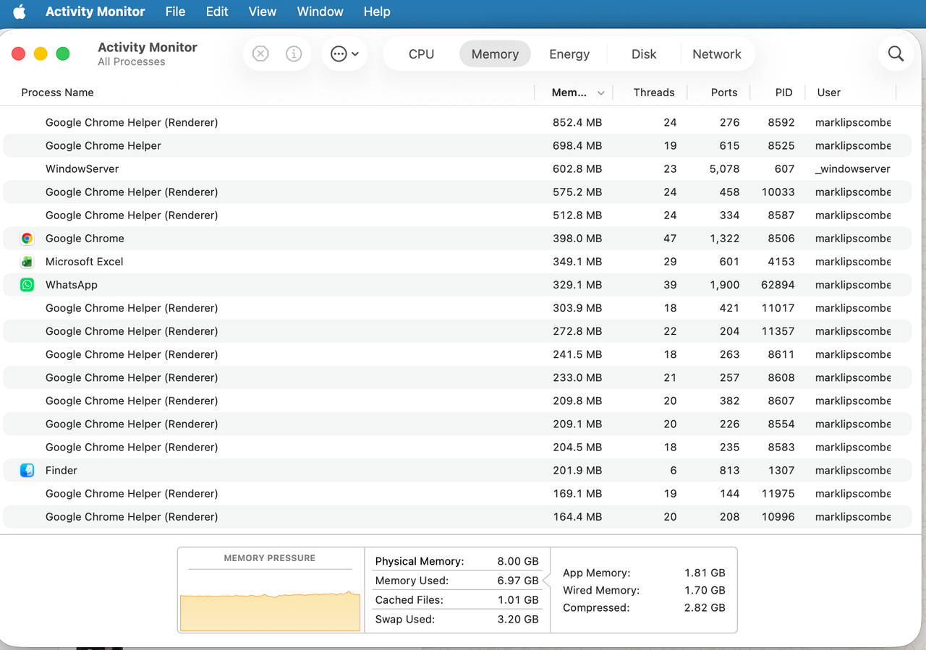926x650 pixels.
Task: Click the search magnifier icon
Action: 896,54
